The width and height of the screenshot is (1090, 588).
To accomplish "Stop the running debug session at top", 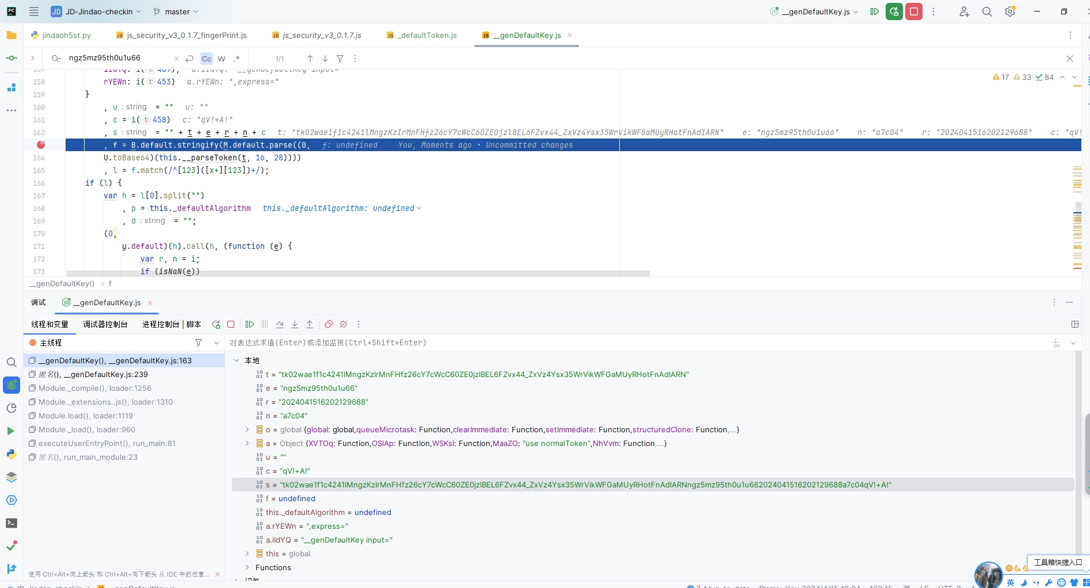I will tap(913, 11).
